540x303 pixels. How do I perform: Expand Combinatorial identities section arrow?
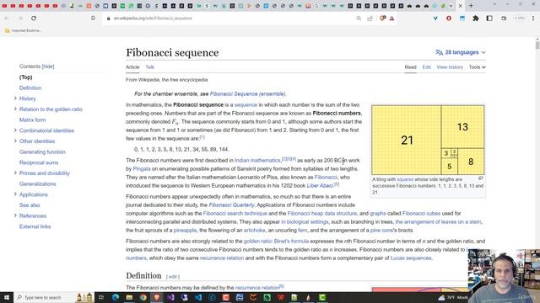click(x=15, y=130)
